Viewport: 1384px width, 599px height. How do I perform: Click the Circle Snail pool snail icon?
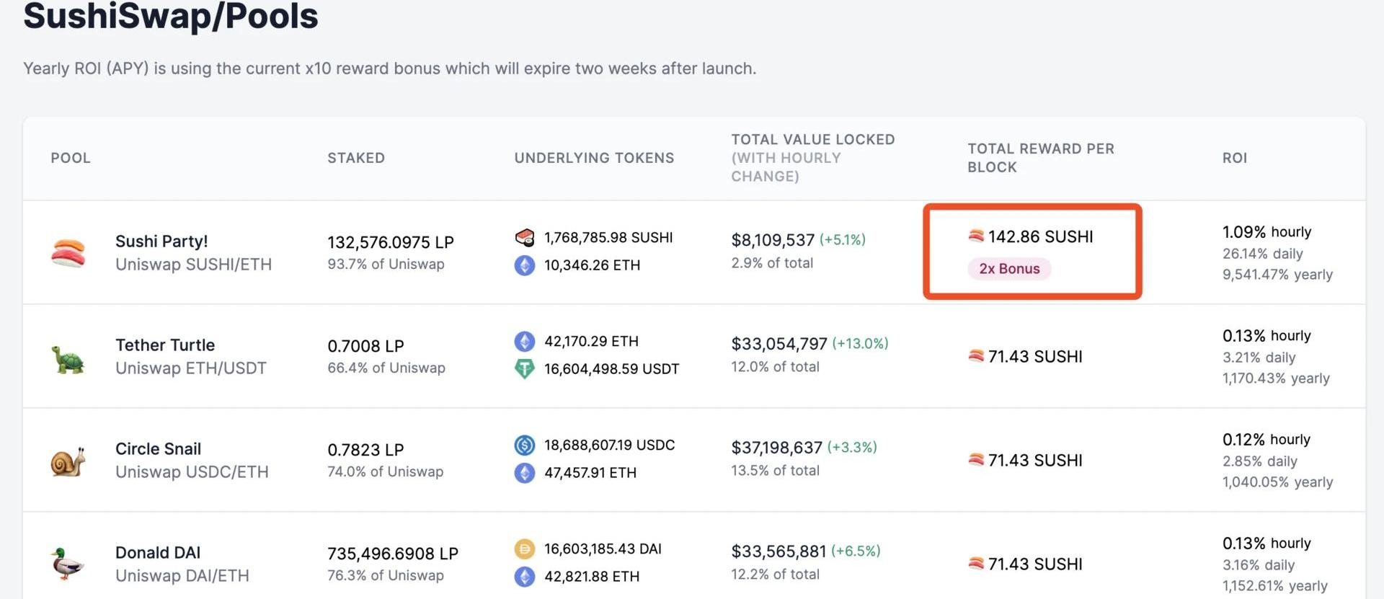68,461
